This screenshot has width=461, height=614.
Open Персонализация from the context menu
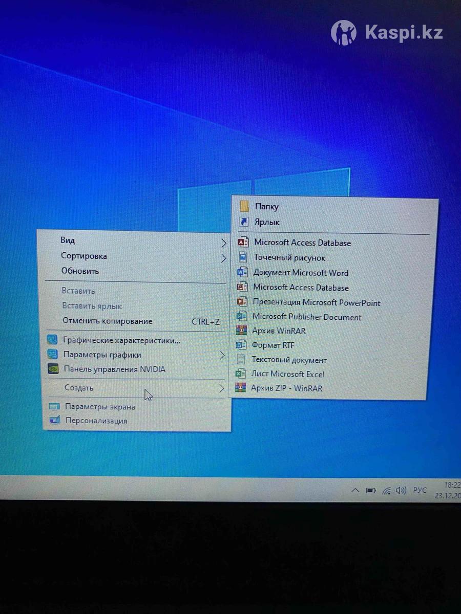[x=96, y=421]
